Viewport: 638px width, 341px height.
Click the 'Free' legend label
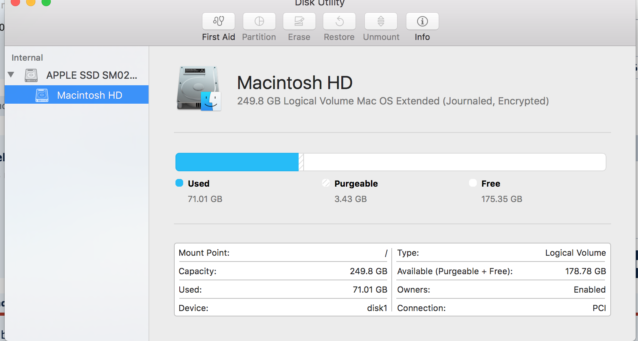tap(491, 184)
